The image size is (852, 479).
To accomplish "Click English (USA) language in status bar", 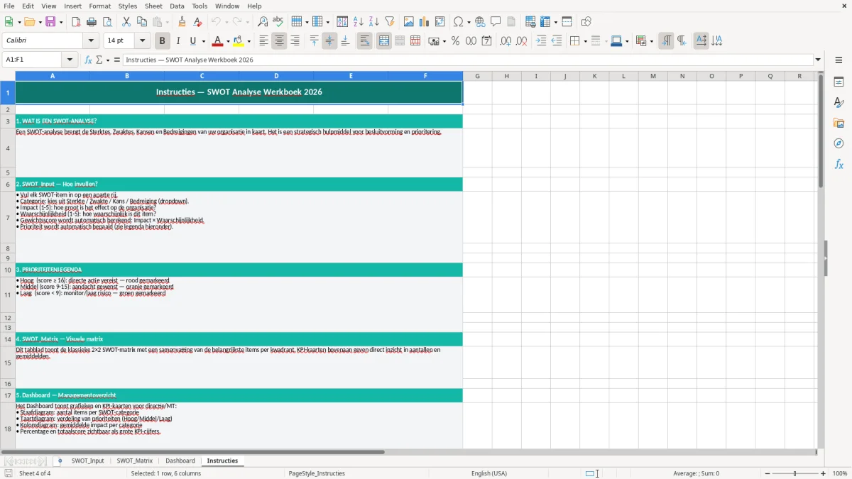I will point(489,473).
